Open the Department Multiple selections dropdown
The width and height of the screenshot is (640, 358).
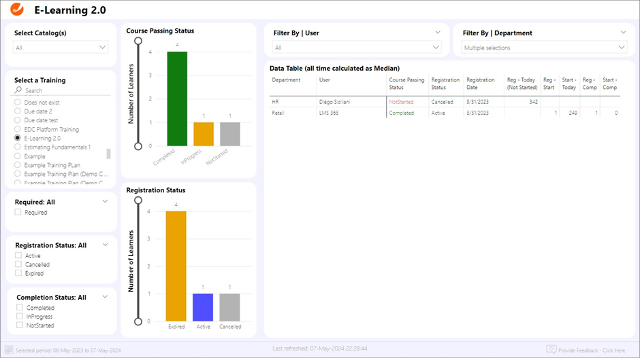pos(544,48)
